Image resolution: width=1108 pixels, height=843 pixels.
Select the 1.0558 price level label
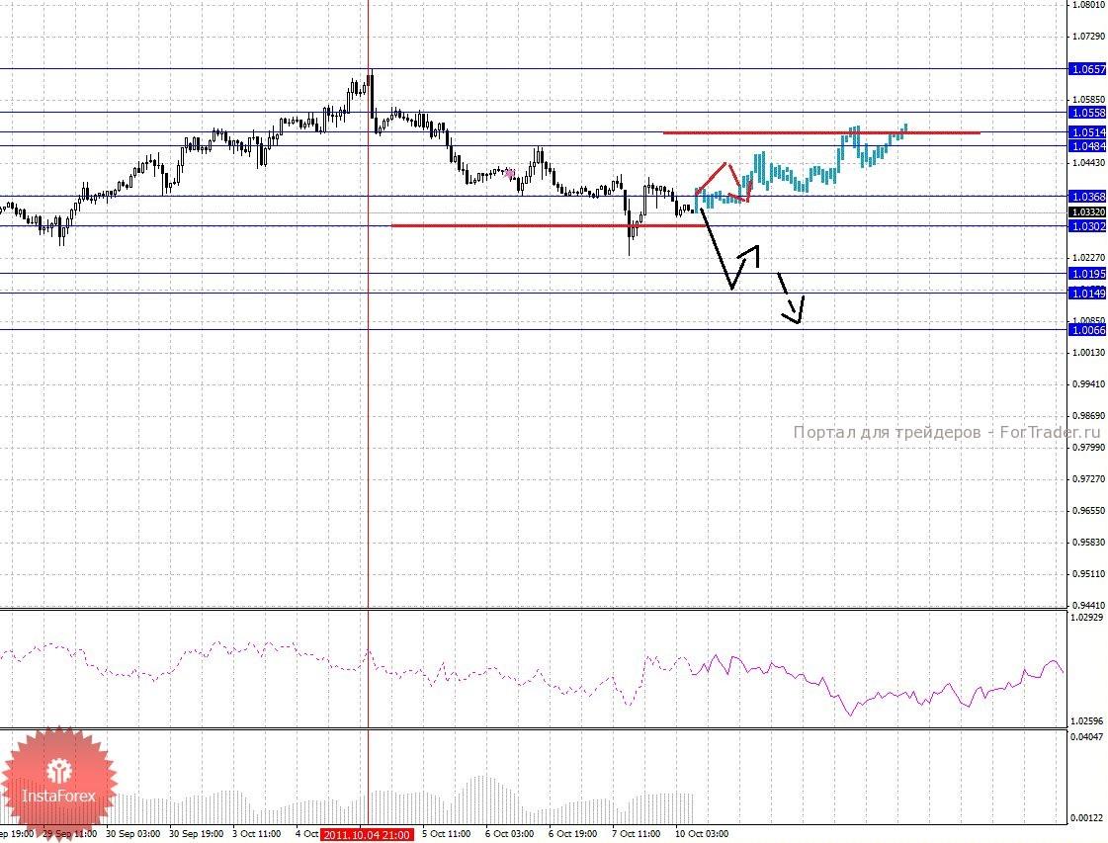(x=1087, y=113)
